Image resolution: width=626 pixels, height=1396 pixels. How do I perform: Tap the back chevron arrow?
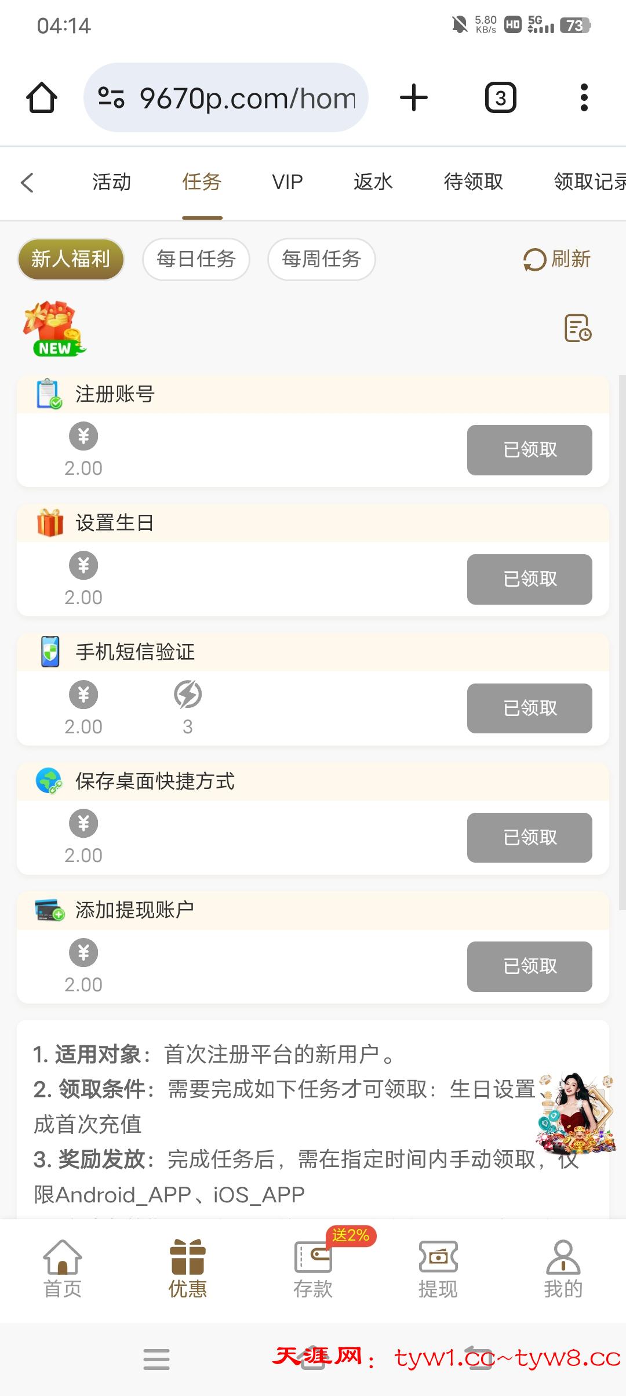27,182
